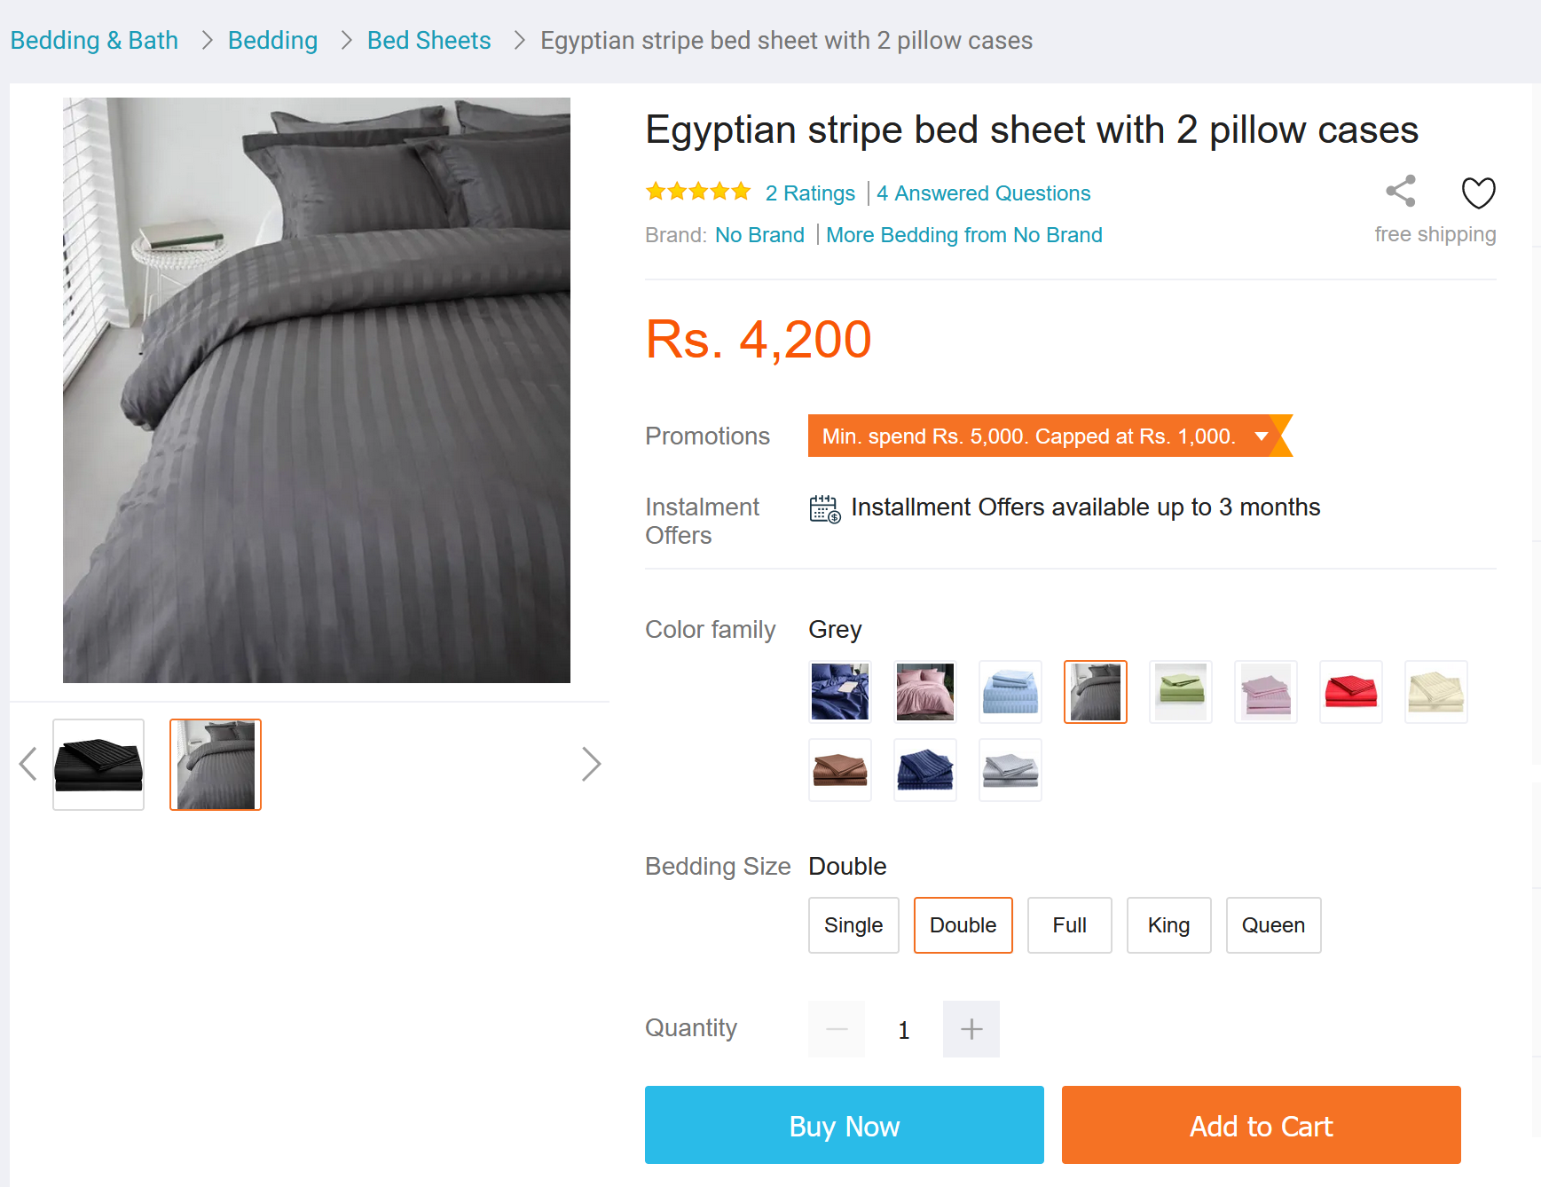Open the 4 Answered Questions link
1541x1187 pixels.
coord(984,193)
